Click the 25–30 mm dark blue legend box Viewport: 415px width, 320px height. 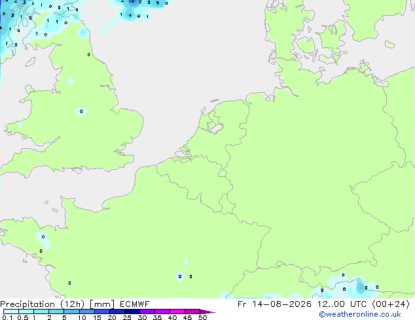click(132, 312)
